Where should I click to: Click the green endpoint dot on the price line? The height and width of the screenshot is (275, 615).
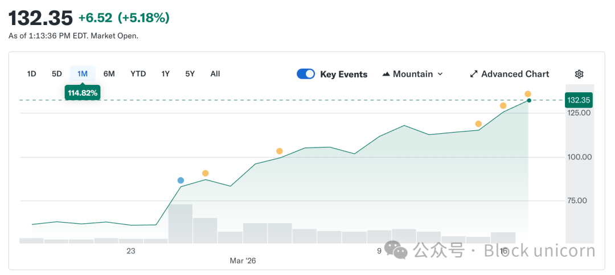pos(529,100)
